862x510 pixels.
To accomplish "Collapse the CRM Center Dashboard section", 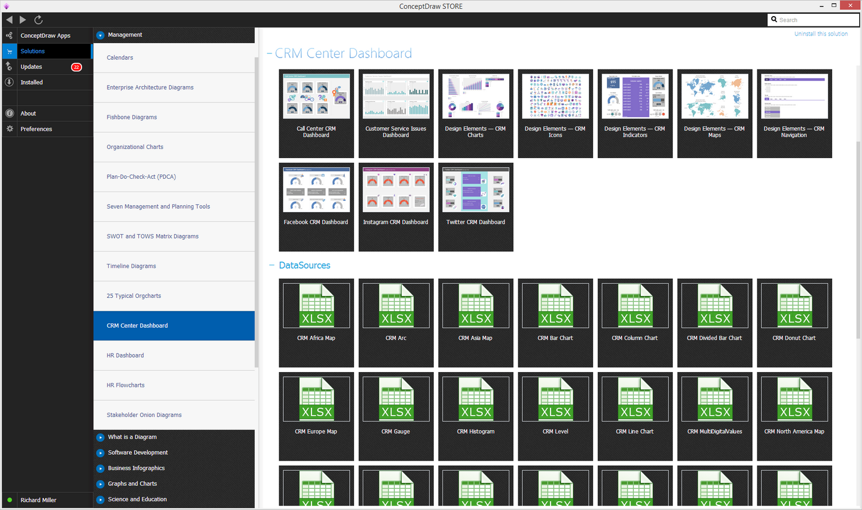I will (x=270, y=53).
